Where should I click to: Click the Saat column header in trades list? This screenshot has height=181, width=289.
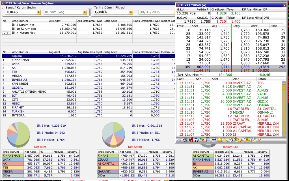[186, 79]
